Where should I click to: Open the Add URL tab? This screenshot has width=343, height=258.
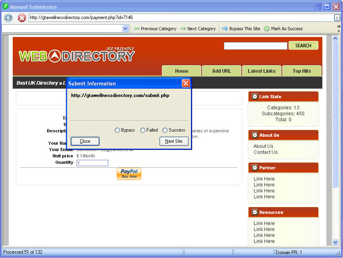[222, 71]
